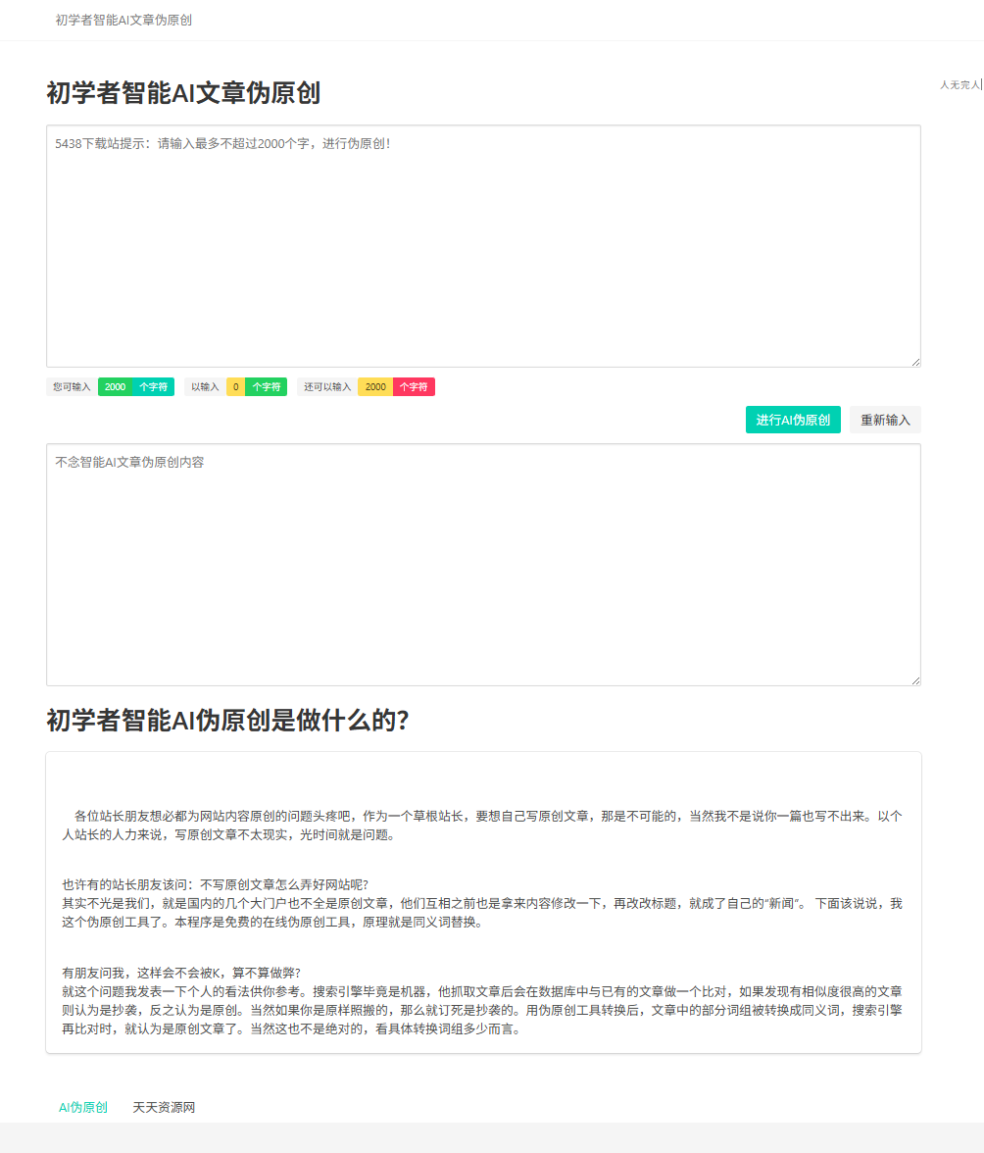Click the green 进行AI伪原创 submit button
Screen dimensions: 984x1153
793,419
